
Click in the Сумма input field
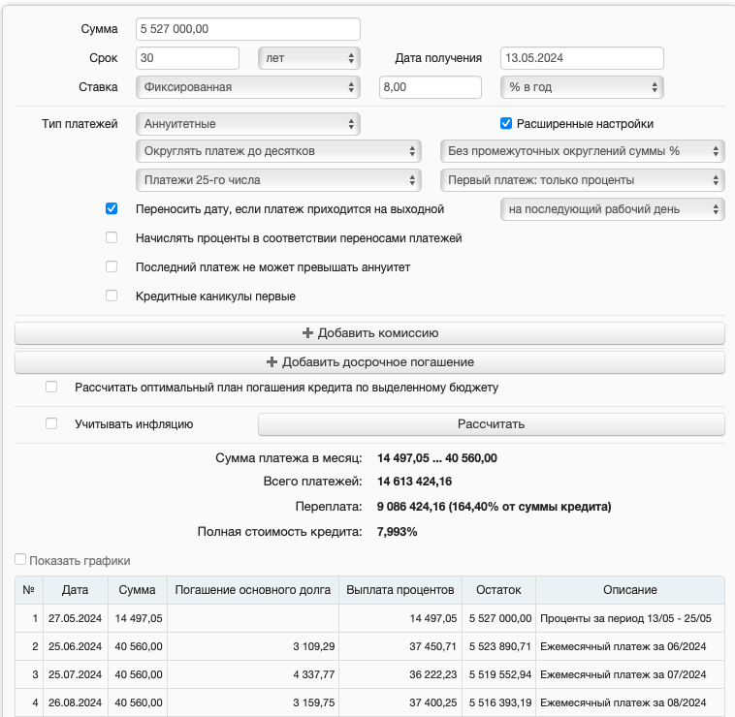(x=248, y=29)
